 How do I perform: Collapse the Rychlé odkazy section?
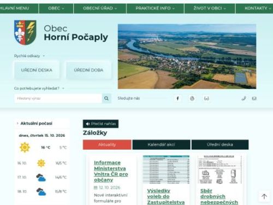point(29,56)
